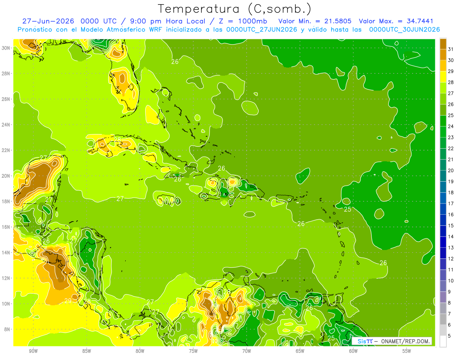The width and height of the screenshot is (461, 356).
Task: Click the 'Valor Max. = 34.7441' text
Action: pos(396,21)
